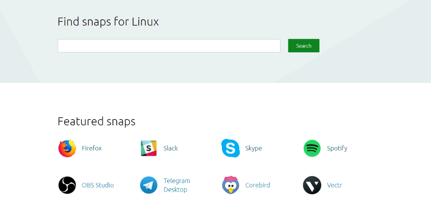
Task: Click the Vectr logo icon
Action: click(312, 185)
